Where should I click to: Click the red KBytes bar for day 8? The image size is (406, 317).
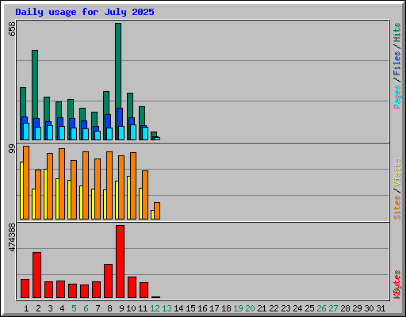(x=108, y=281)
